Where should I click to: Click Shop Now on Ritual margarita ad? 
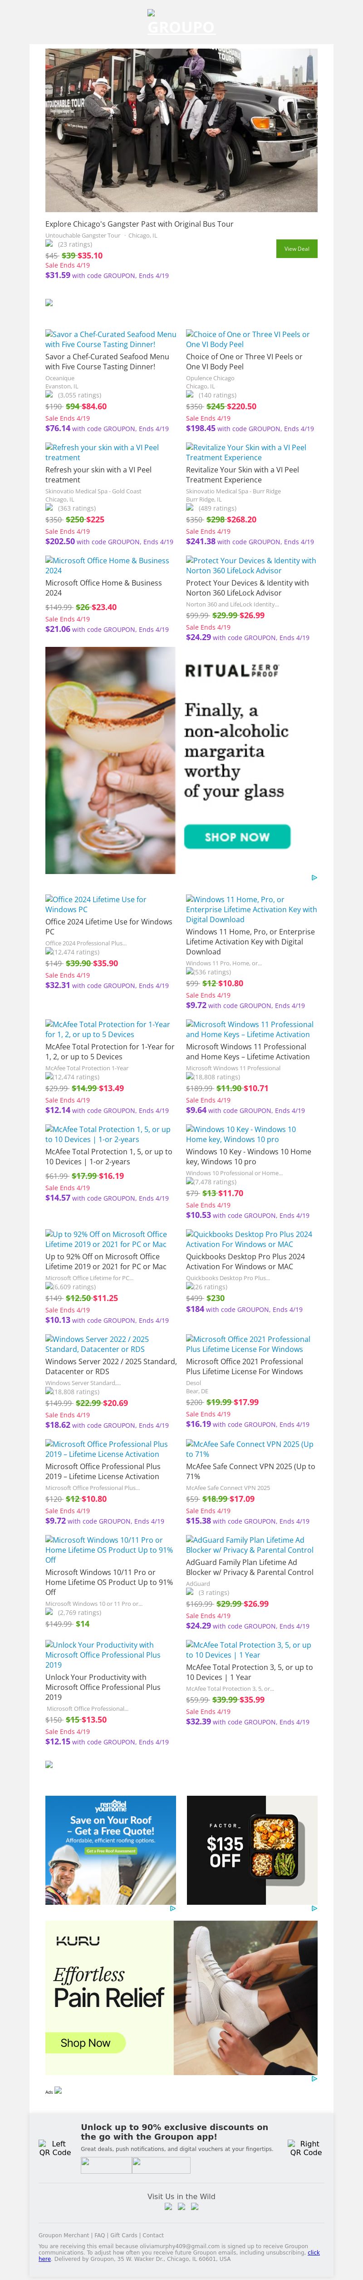point(237,836)
